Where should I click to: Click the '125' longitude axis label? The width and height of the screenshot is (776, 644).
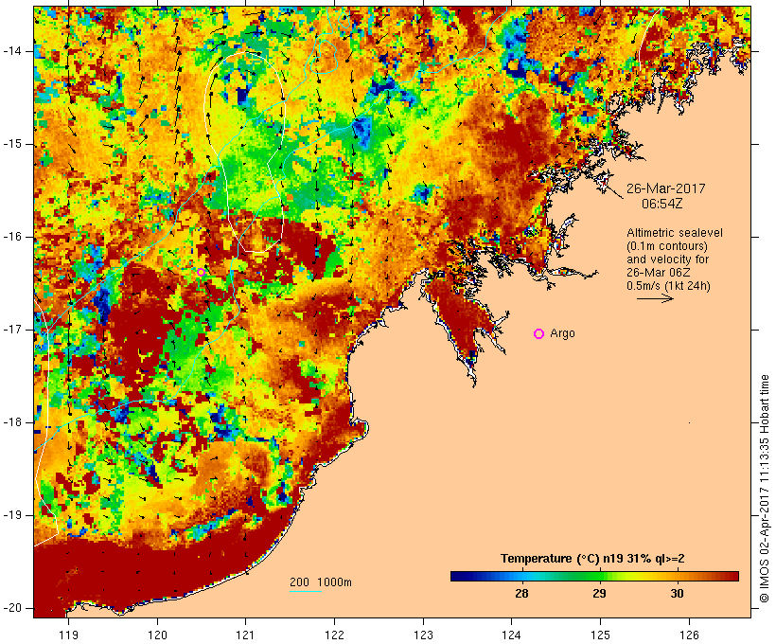(x=600, y=635)
